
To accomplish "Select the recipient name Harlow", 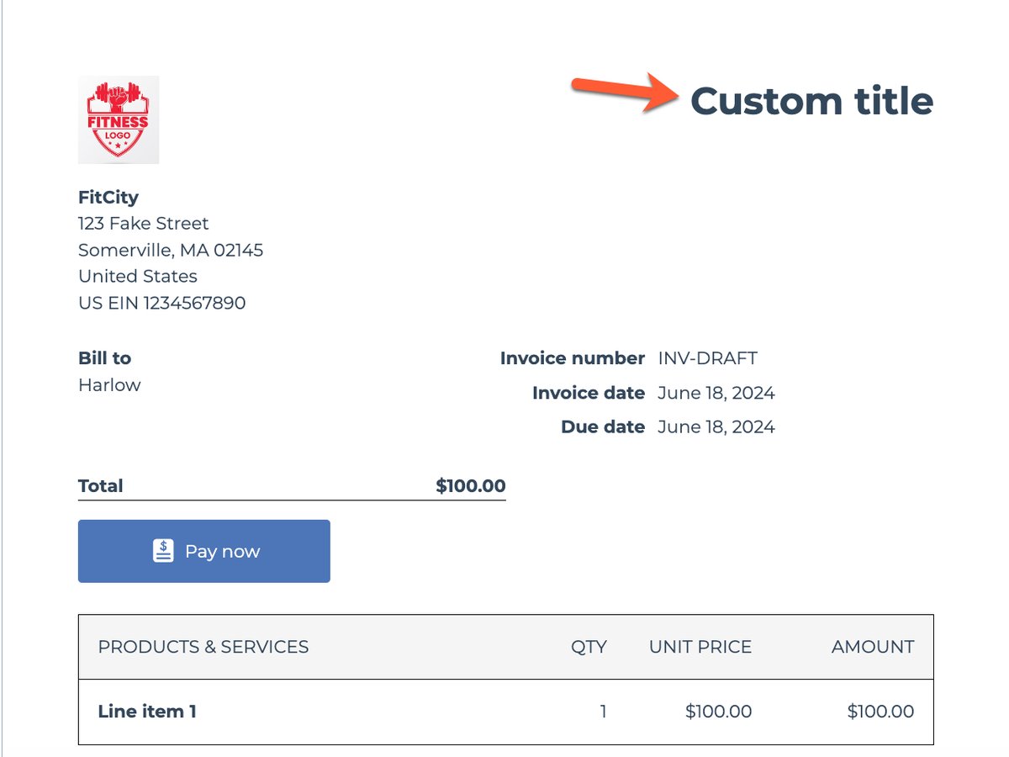I will [x=109, y=384].
